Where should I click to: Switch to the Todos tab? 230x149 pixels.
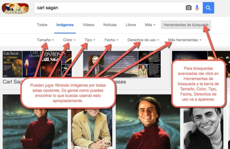tap(42, 25)
